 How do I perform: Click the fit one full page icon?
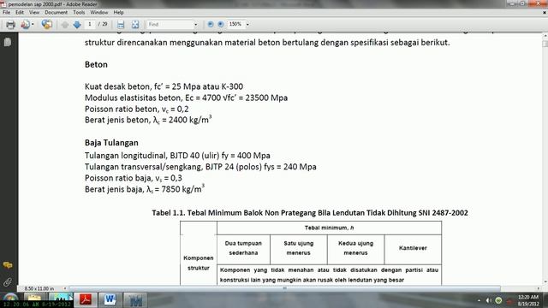(135, 25)
